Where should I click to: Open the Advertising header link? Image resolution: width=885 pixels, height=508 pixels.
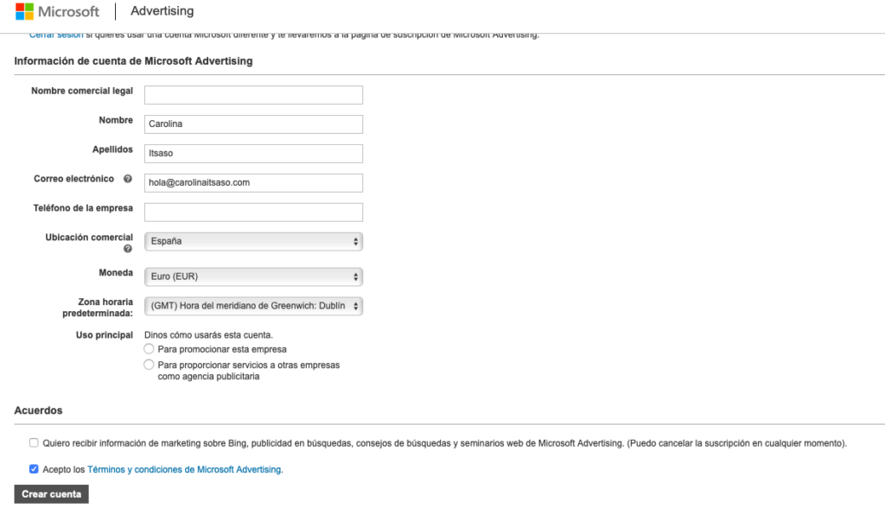(162, 12)
